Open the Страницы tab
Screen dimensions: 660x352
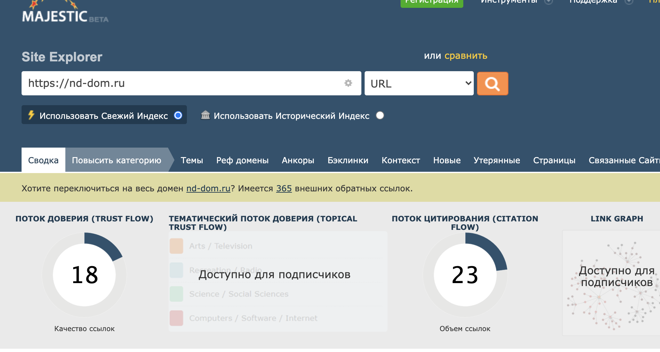554,160
